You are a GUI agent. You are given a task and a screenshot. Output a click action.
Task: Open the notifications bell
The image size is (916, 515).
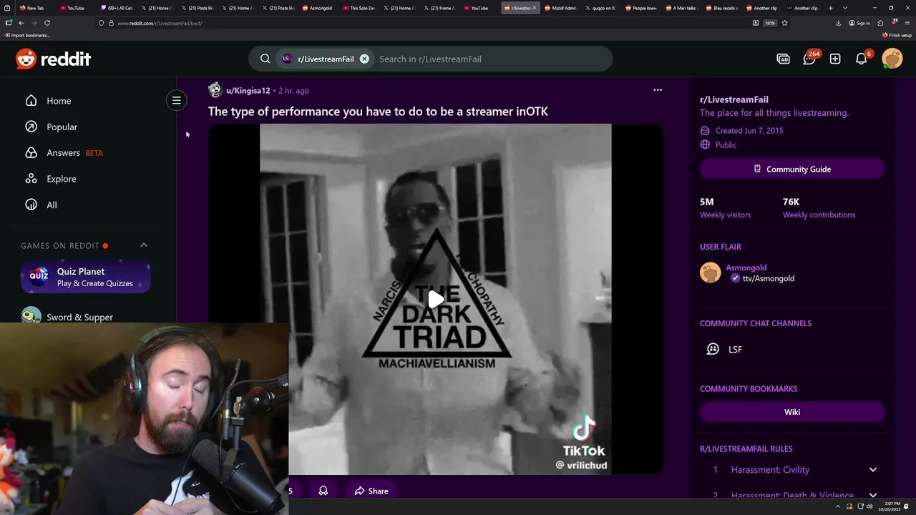pyautogui.click(x=862, y=59)
